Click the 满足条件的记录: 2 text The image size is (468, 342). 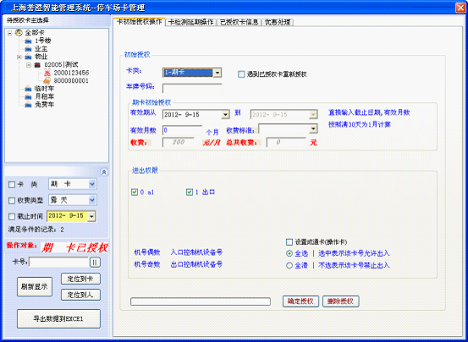(36, 230)
